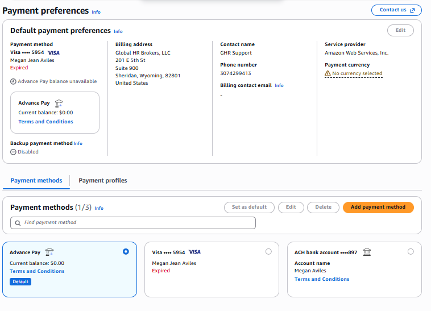
Task: Click the warning icon next to No currency selected
Action: pyautogui.click(x=328, y=74)
